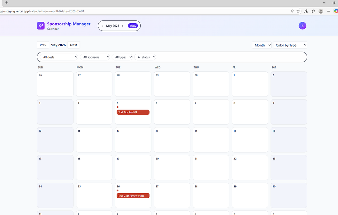Select the April 28 day cell
Screen dimensions: 338x215
(x=133, y=84)
